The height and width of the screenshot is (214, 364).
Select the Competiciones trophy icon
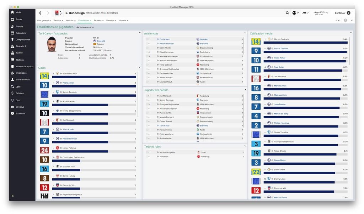[12, 40]
